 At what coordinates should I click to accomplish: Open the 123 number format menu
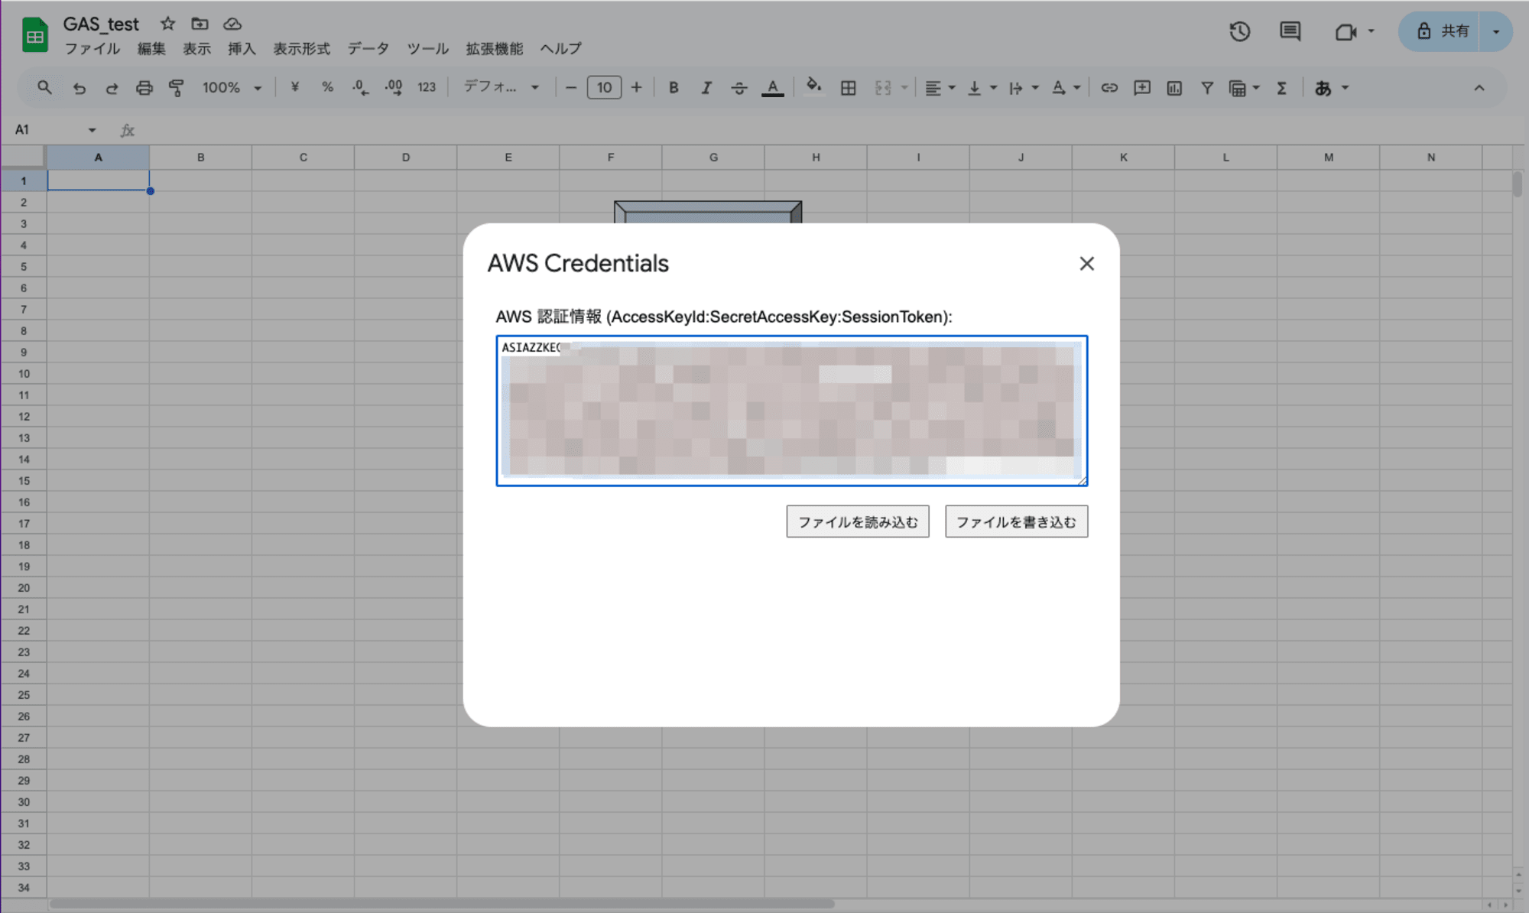(427, 87)
